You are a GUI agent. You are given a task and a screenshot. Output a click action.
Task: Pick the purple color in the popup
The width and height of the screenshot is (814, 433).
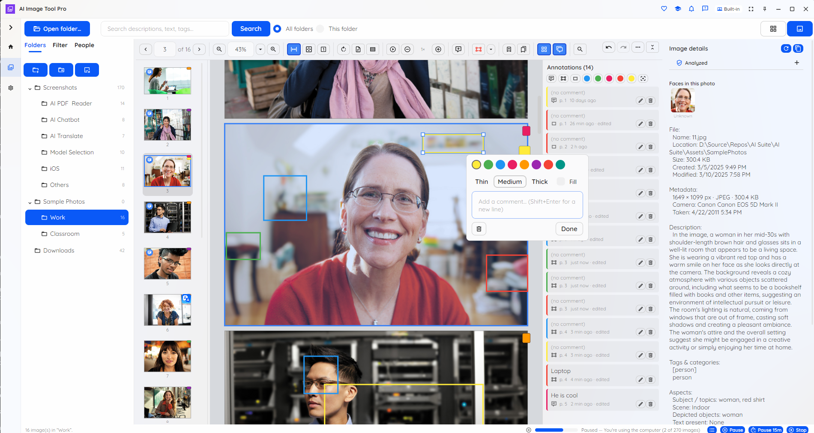[536, 165]
